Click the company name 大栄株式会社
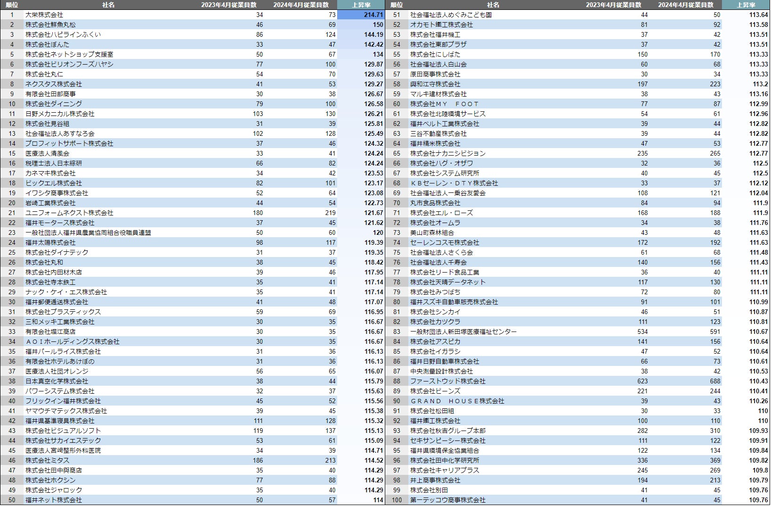Image resolution: width=771 pixels, height=506 pixels. 44,15
